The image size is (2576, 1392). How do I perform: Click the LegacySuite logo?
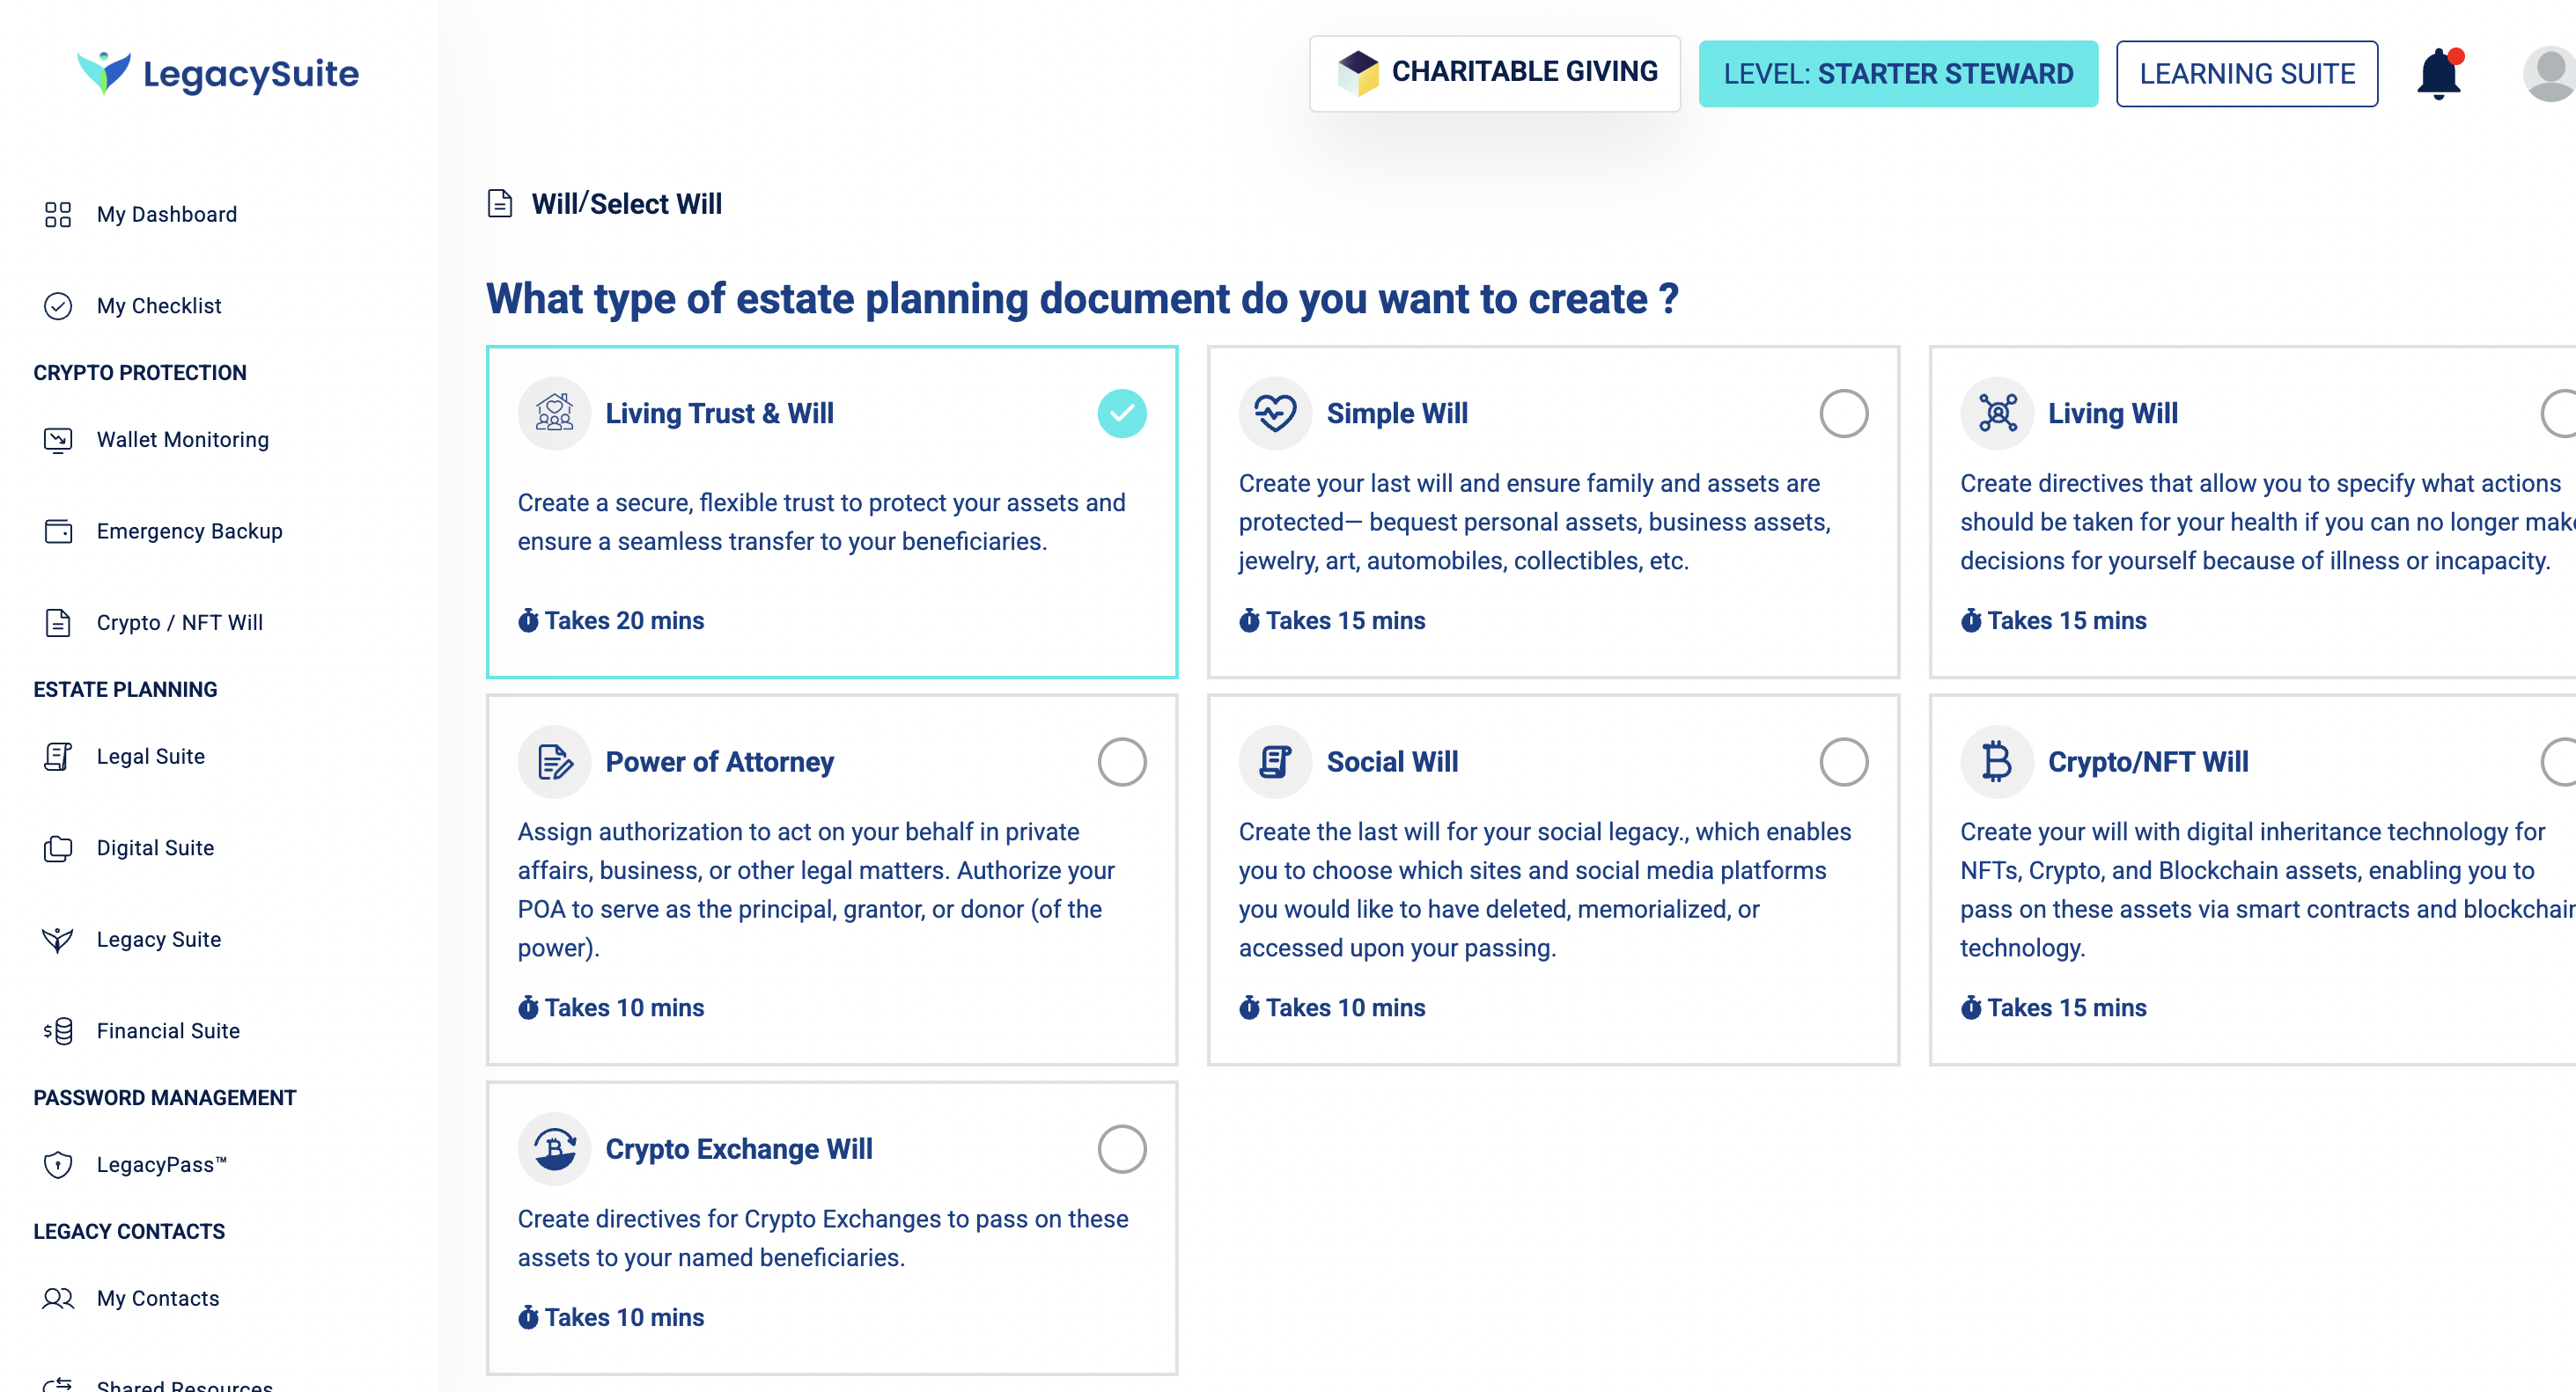218,73
